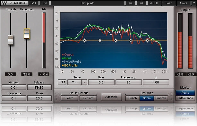Viewport: 197px width, 126px height.
Task: Click the NR meter bar
Action: point(44,40)
